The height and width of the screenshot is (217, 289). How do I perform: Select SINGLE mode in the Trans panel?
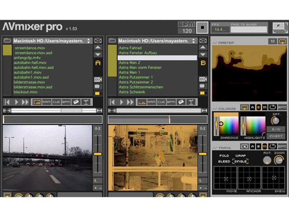(x=241, y=161)
